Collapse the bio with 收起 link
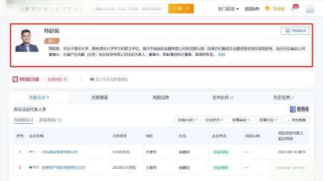Viewport: 323px width, 181px height. point(221,54)
